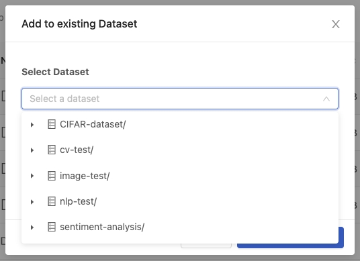Focus the Select a dataset field

tap(180, 99)
